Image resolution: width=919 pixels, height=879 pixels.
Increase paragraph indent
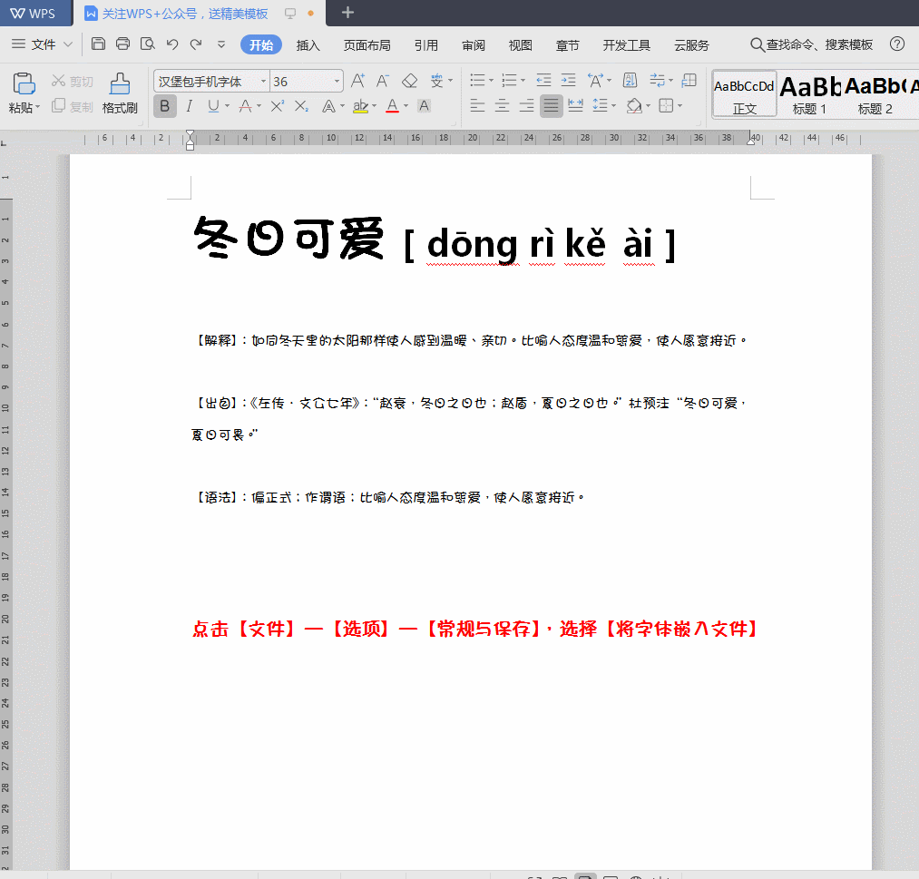tap(568, 81)
